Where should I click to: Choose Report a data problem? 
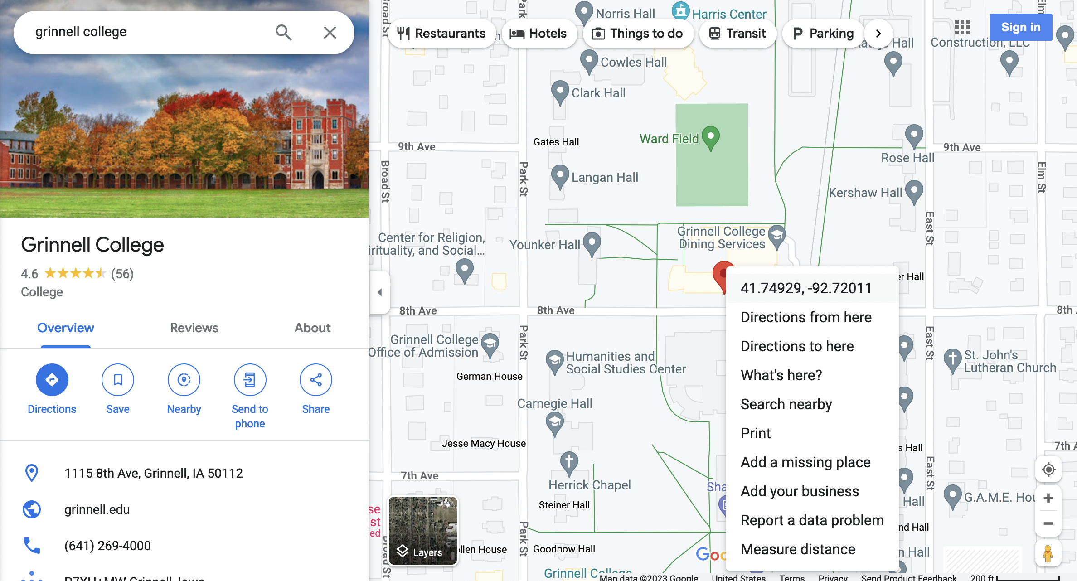812,520
